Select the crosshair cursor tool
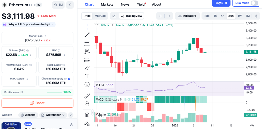The height and width of the screenshot is (129, 262). tap(87, 27)
